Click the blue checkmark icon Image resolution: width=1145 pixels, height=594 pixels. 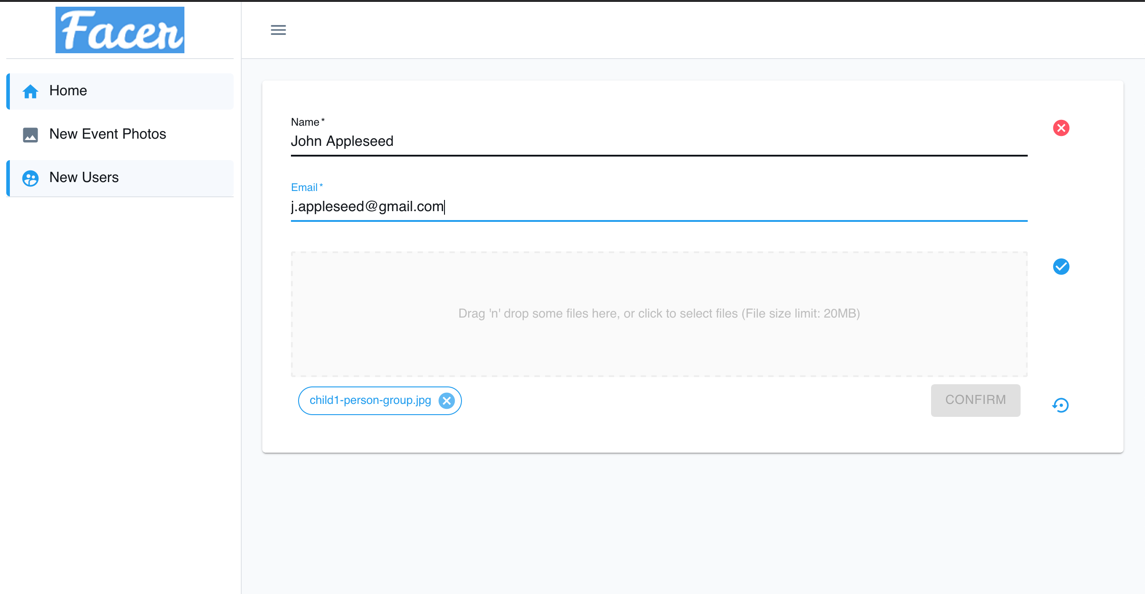pyautogui.click(x=1061, y=267)
